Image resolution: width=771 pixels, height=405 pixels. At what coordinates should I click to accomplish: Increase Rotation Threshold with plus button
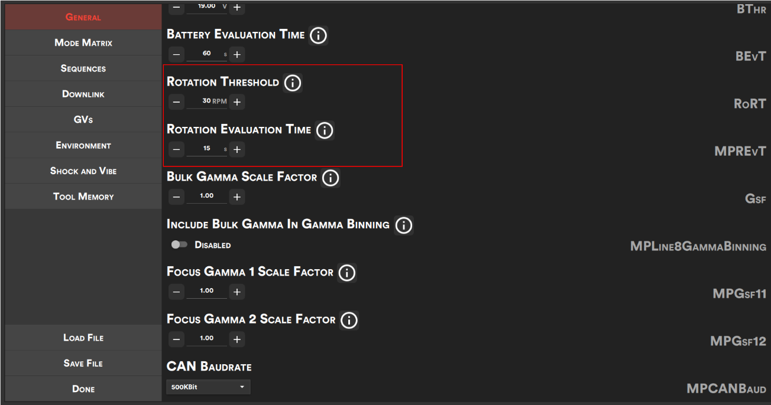(x=237, y=102)
